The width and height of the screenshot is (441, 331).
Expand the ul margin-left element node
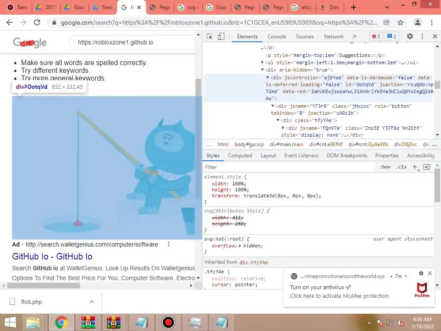pos(262,62)
